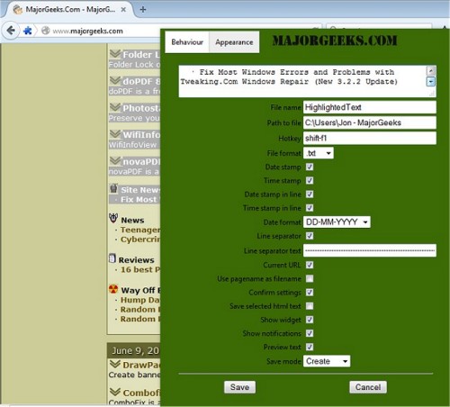
Task: Click the scroll down arrow of the preview text box
Action: click(x=431, y=81)
